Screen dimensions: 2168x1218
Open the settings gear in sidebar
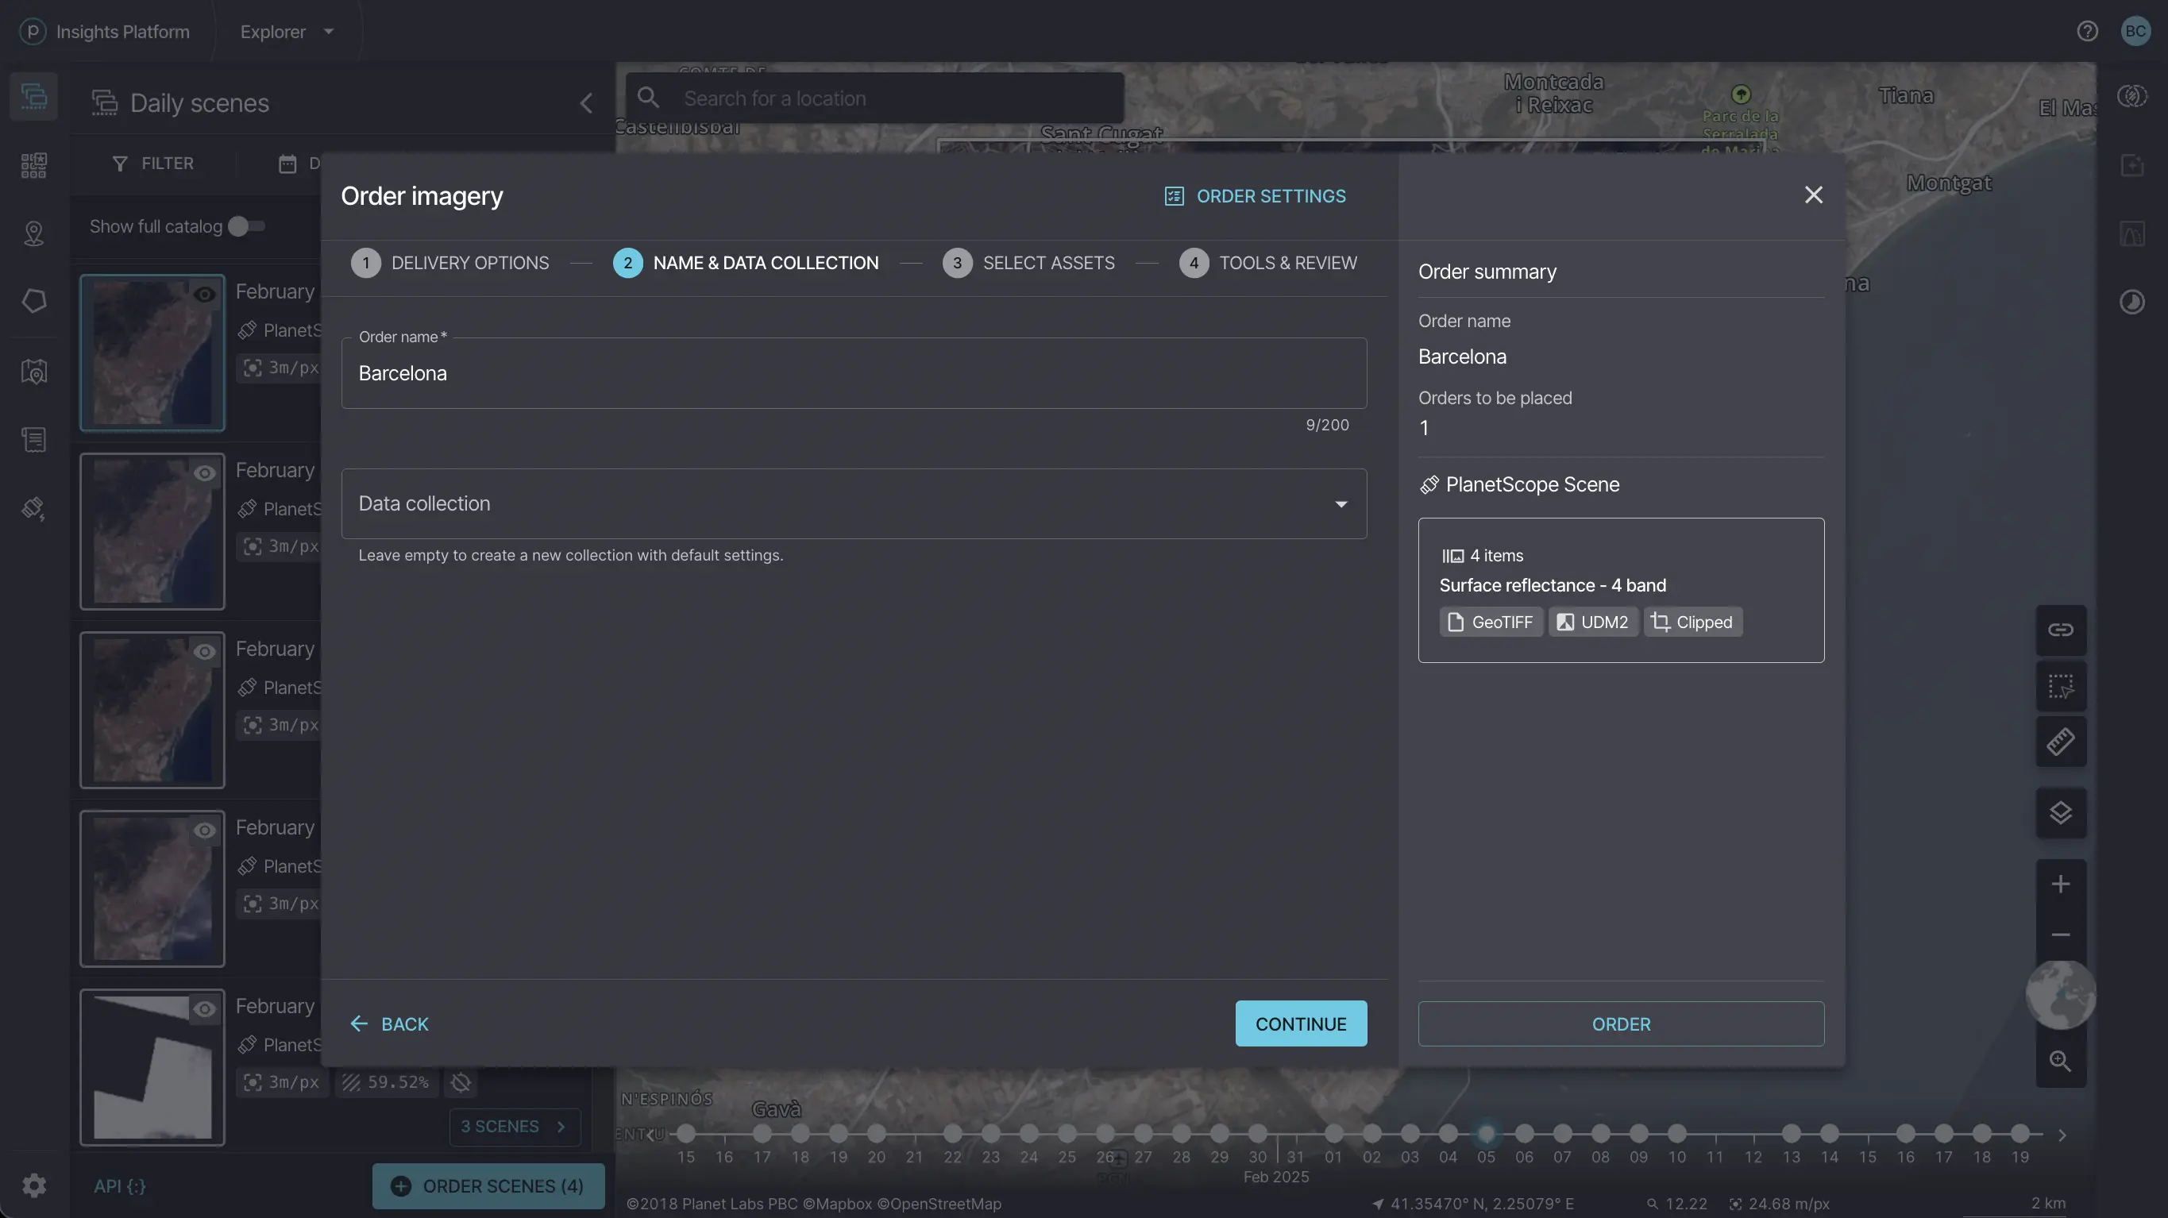[x=33, y=1186]
